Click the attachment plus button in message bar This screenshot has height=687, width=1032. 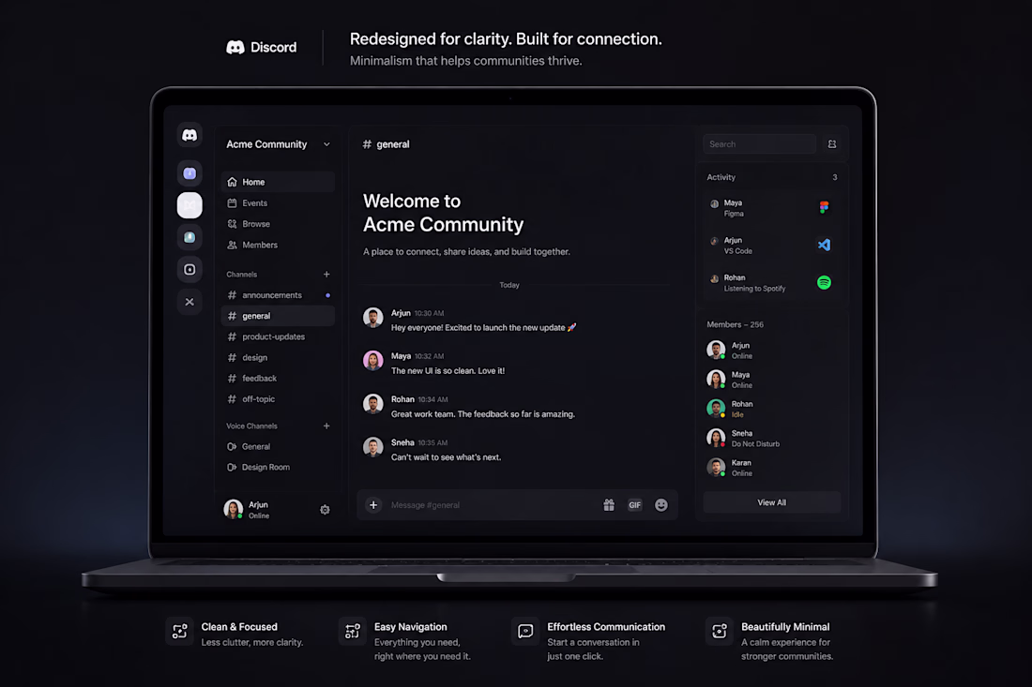point(373,505)
